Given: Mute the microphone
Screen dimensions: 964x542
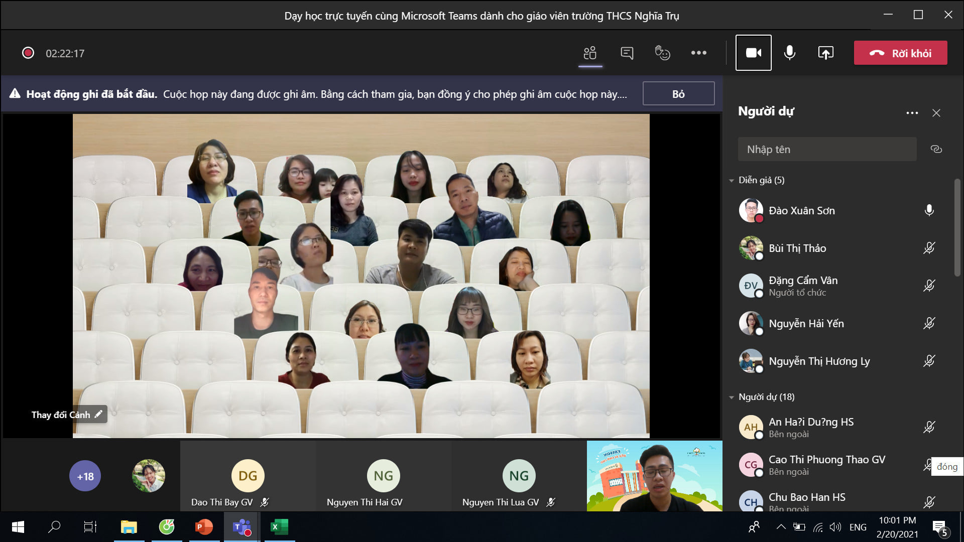Looking at the screenshot, I should [789, 53].
